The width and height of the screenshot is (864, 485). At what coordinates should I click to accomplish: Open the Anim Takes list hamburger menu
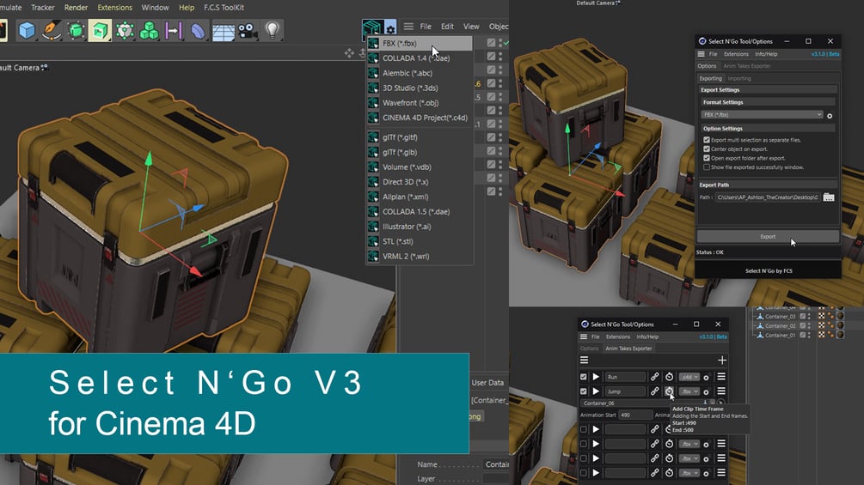(x=584, y=361)
